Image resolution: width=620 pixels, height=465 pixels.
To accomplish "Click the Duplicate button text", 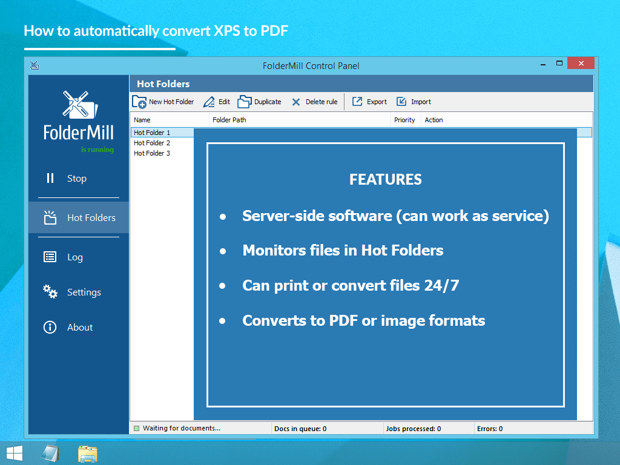I will click(x=268, y=102).
